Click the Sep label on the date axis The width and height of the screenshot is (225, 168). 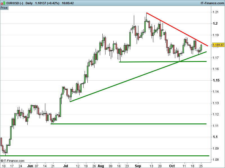pos(138,166)
